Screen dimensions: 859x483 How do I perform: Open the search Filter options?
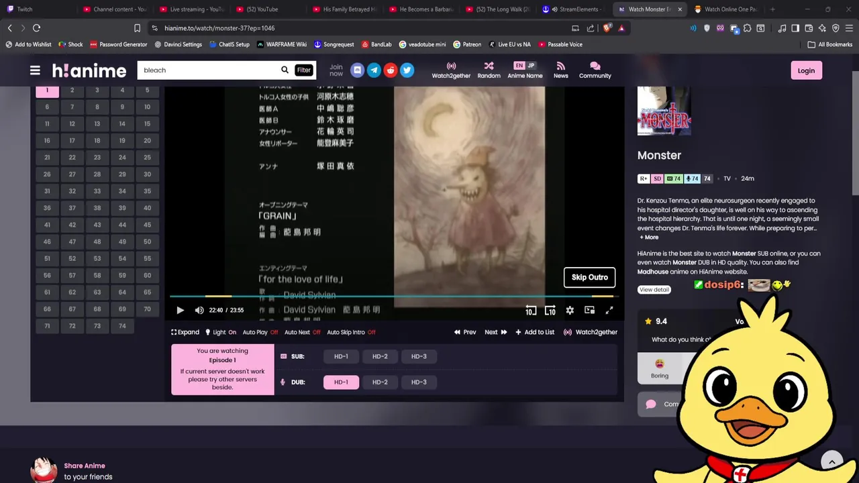pyautogui.click(x=303, y=70)
